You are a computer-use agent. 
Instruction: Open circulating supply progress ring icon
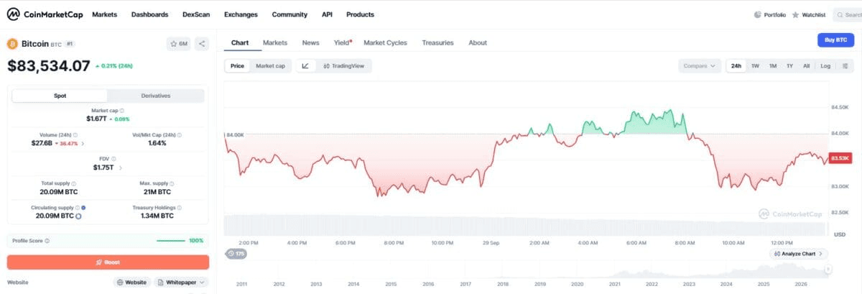tap(78, 216)
